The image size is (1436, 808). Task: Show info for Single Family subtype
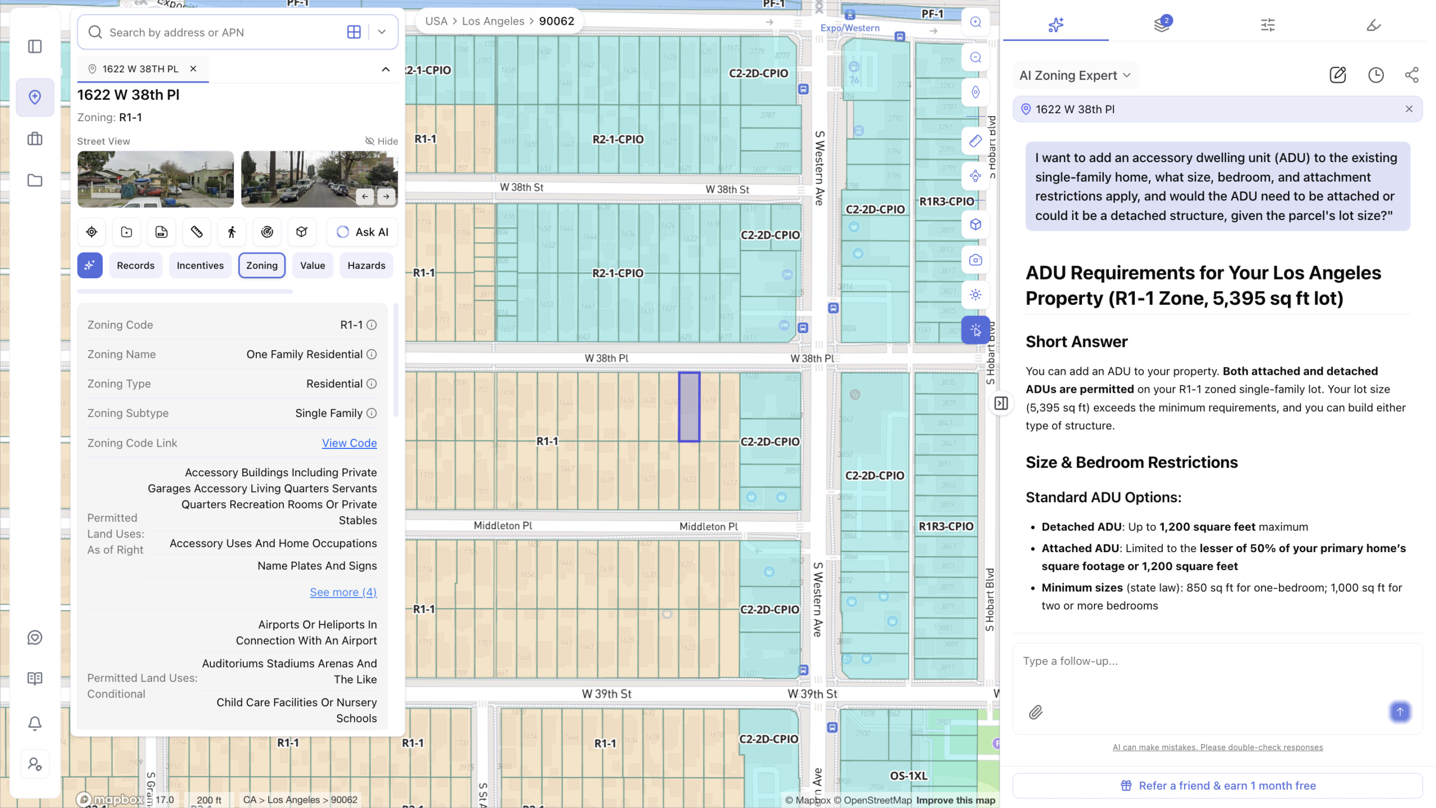(x=371, y=413)
